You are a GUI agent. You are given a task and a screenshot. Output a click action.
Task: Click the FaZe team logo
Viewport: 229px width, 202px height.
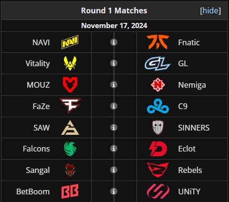click(70, 106)
